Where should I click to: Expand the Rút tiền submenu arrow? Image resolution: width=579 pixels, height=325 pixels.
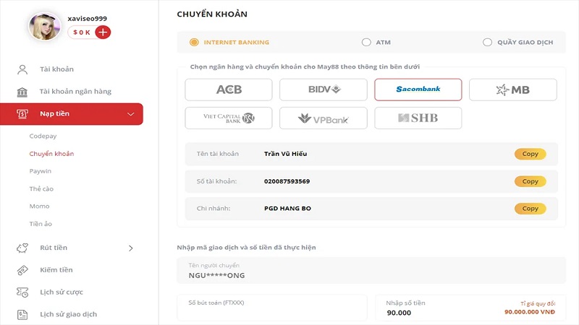click(x=131, y=248)
